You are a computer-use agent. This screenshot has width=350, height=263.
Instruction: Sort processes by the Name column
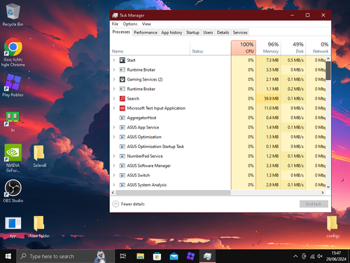click(150, 48)
